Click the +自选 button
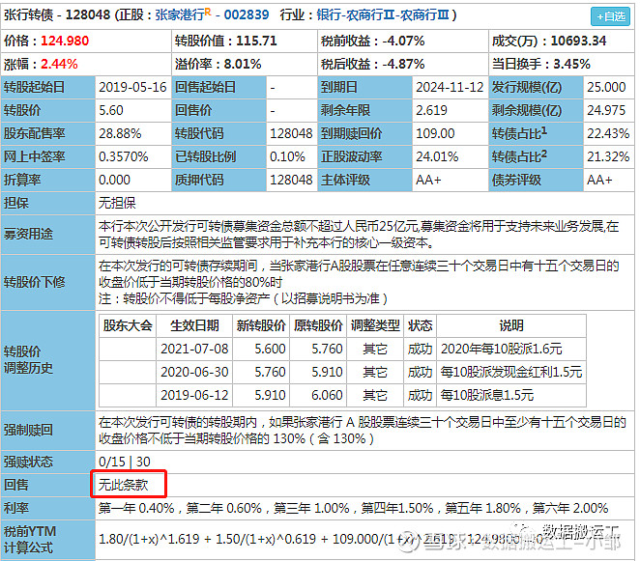Viewport: 640px width, 561px height. (611, 16)
